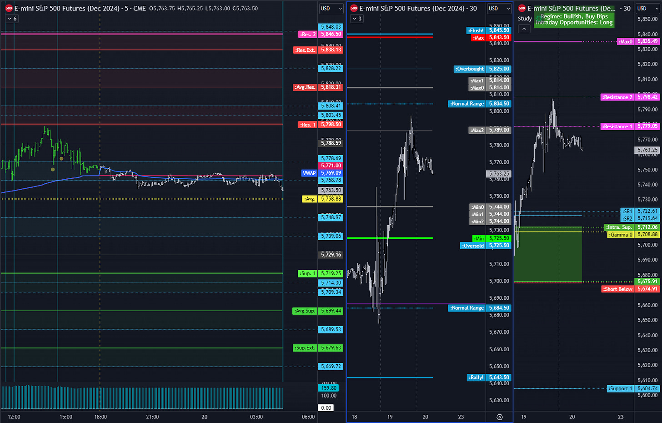Click the 'Regime: Bullish, Buy Dips' text
This screenshot has height=423, width=662.
574,16
